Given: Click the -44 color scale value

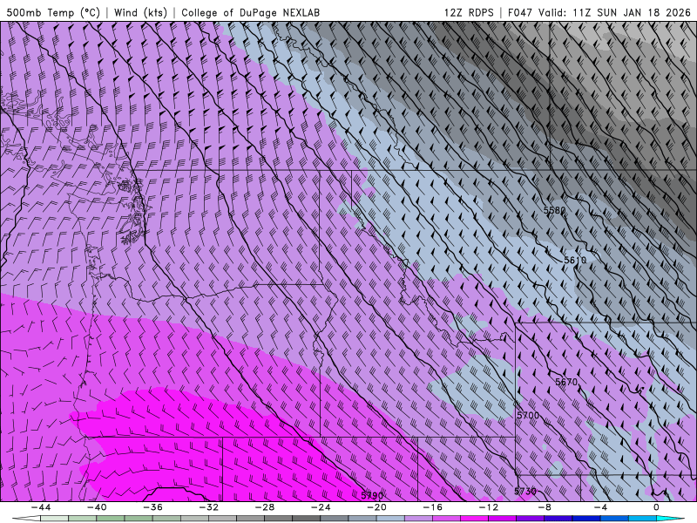Looking at the screenshot, I should [40, 507].
